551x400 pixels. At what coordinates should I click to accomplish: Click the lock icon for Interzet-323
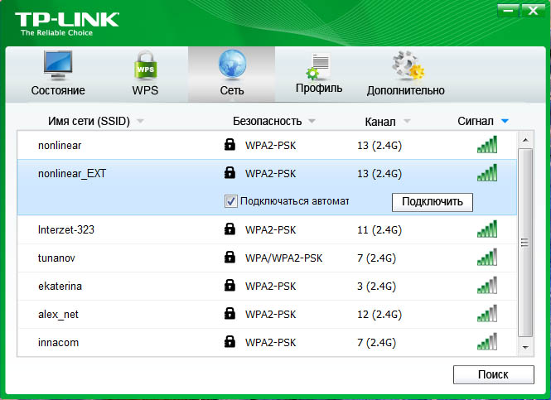coord(230,229)
